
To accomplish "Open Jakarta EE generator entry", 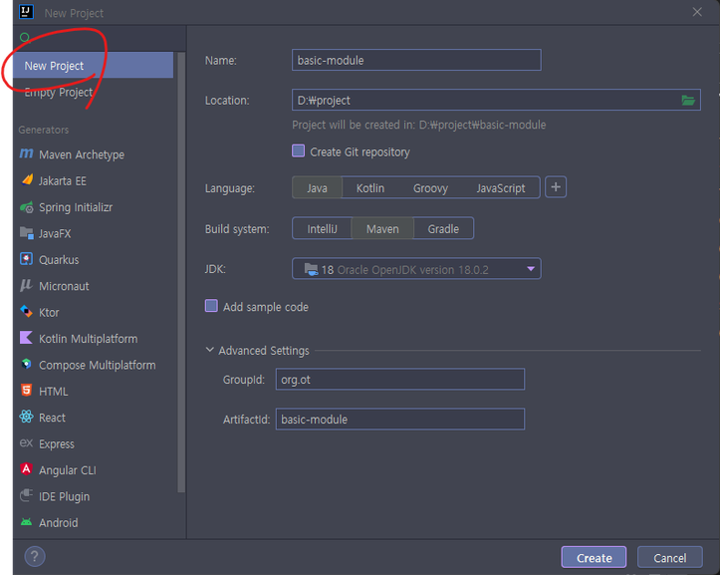I will (x=94, y=180).
